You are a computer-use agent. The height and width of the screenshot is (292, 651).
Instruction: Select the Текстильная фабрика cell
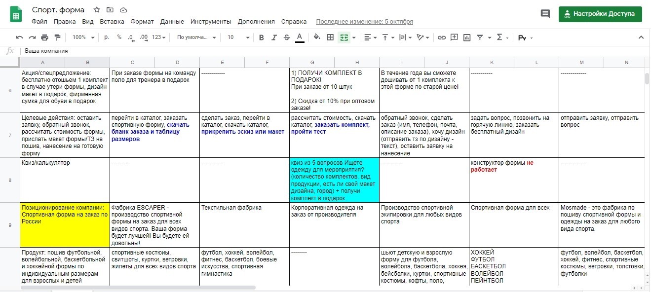(244, 225)
